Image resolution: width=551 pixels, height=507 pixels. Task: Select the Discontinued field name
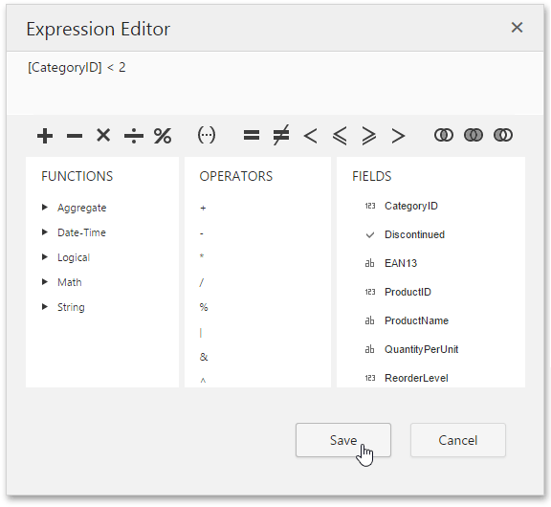(x=414, y=234)
